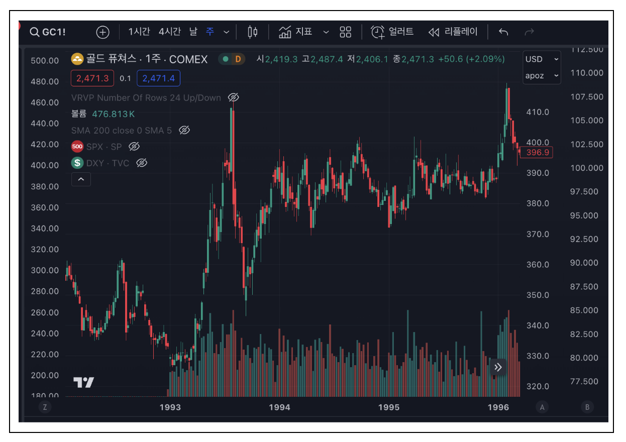Open the 지표 indicators icon
The width and height of the screenshot is (626, 442).
285,32
